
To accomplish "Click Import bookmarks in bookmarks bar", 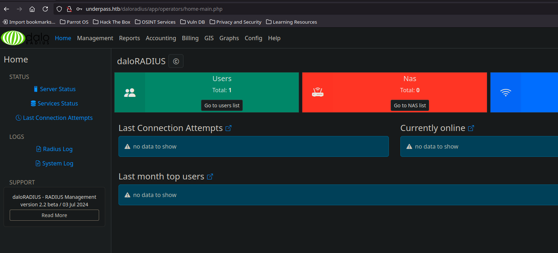I will [x=29, y=22].
